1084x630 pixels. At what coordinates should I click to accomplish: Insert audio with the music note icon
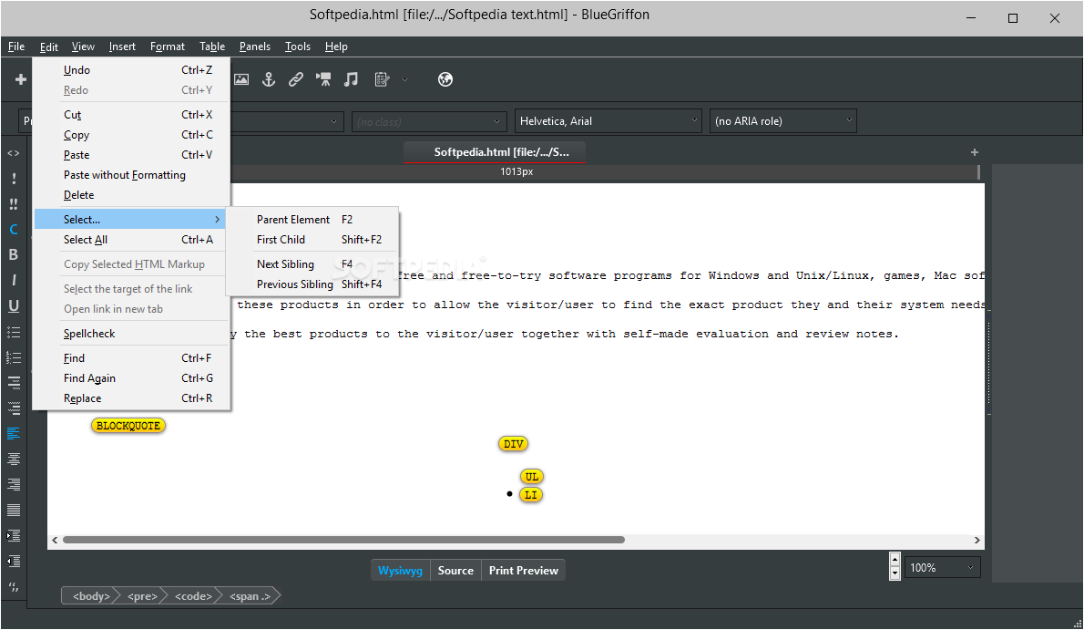point(352,79)
